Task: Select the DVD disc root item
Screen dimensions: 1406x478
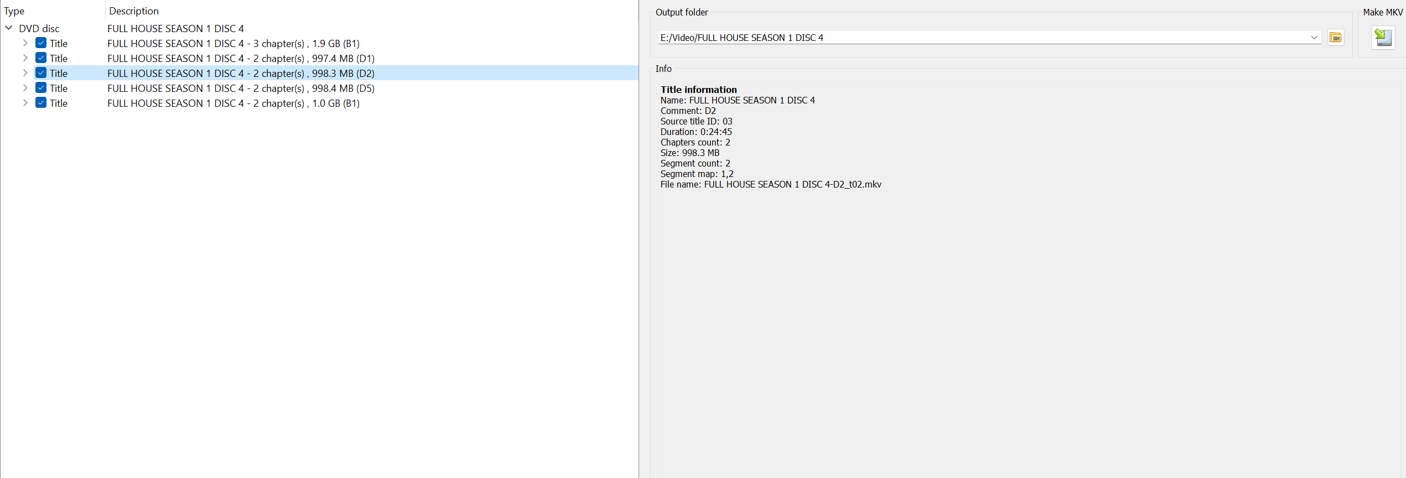Action: click(39, 28)
